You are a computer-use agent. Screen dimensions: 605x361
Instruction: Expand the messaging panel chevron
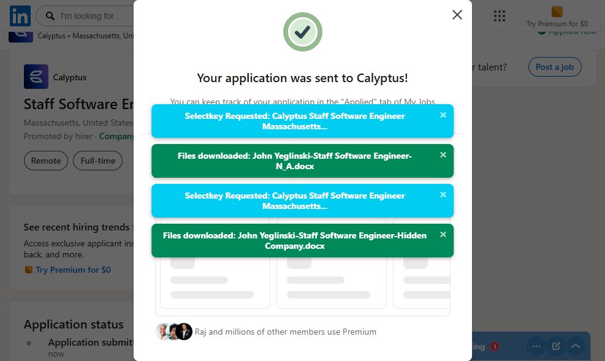click(576, 346)
